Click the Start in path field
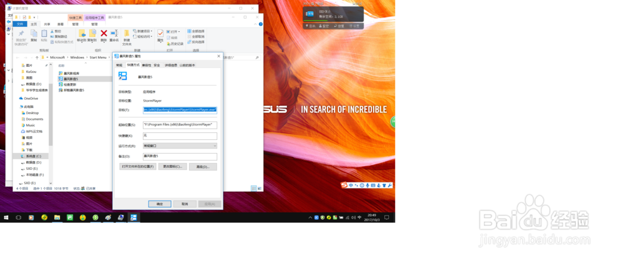 coord(180,125)
